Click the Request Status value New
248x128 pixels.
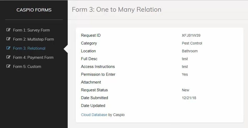186,90
